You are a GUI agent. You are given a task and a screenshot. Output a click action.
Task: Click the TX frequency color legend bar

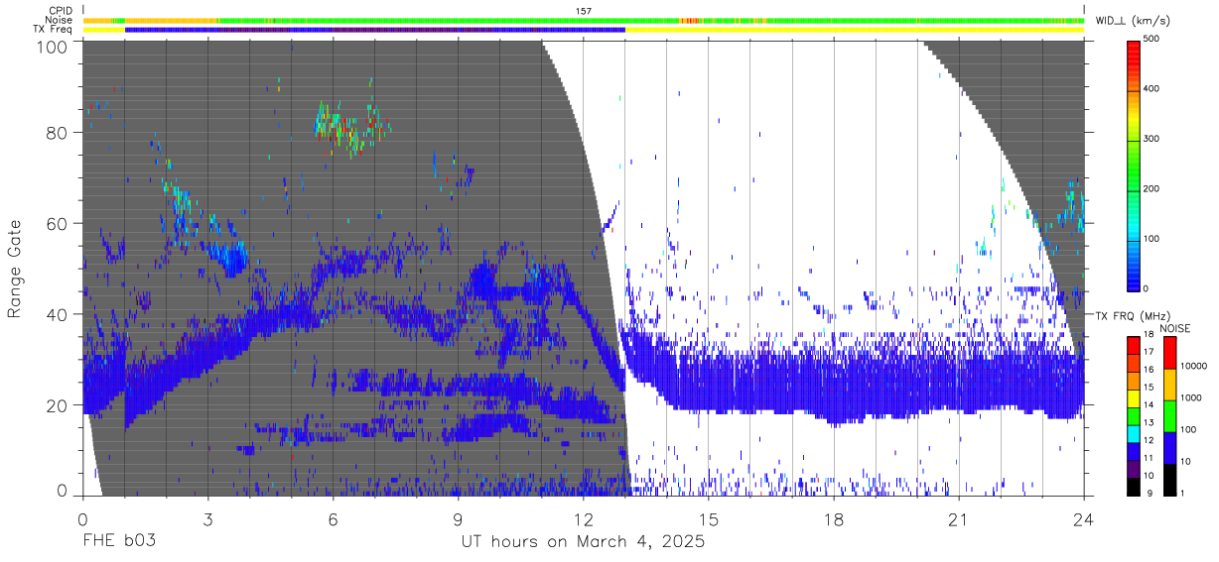coord(1135,416)
